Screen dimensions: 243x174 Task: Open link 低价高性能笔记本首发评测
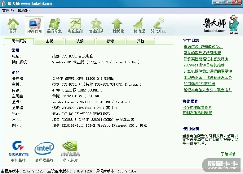(x=206, y=59)
